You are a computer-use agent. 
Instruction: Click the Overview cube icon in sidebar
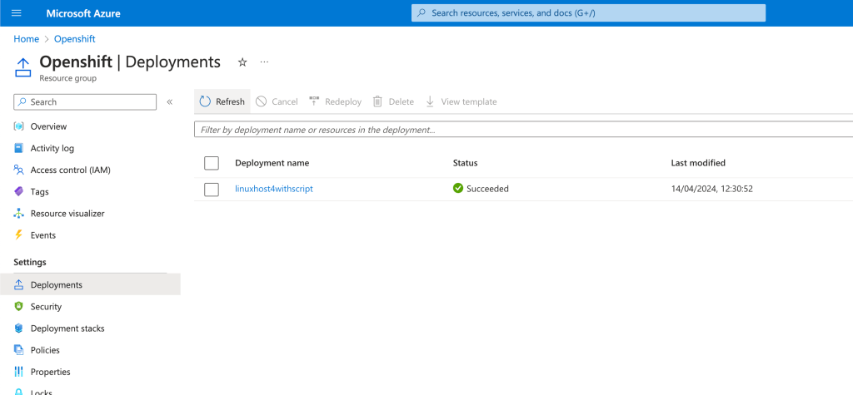[x=19, y=126]
